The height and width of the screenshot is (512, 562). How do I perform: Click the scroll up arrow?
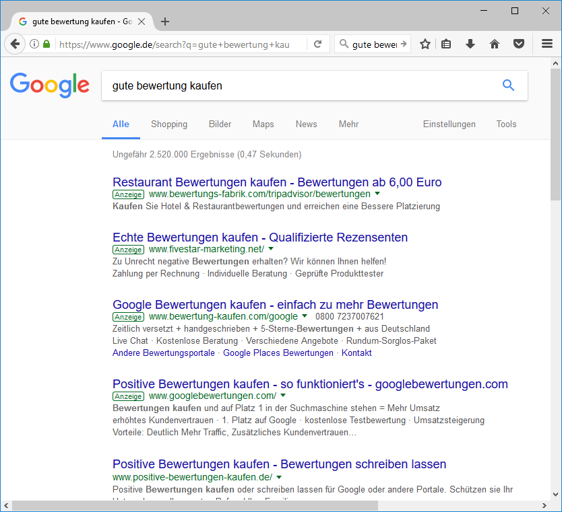pos(555,63)
